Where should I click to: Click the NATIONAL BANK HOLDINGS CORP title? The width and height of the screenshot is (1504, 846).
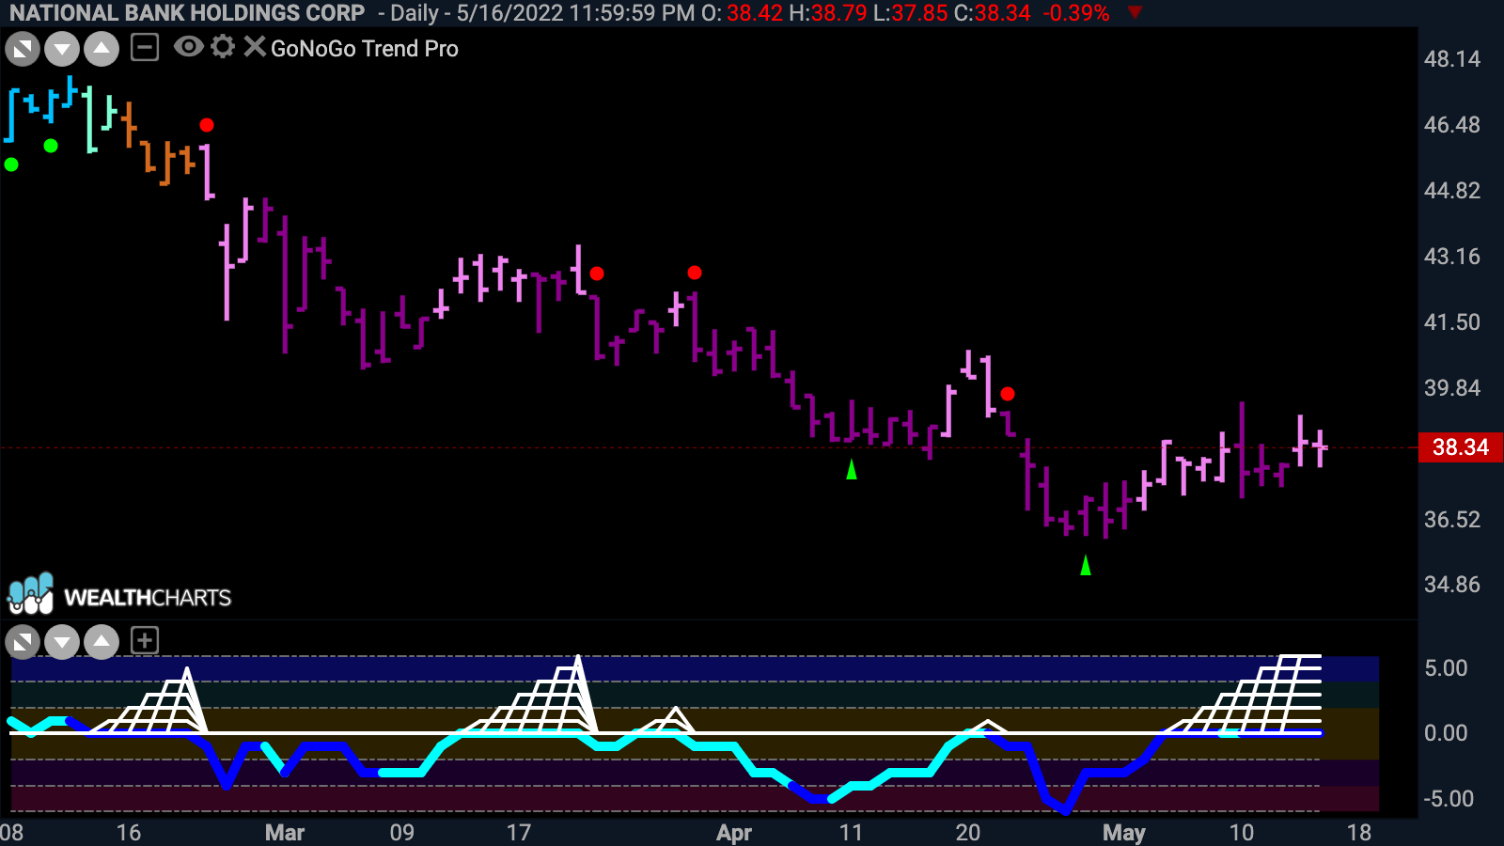pyautogui.click(x=187, y=13)
